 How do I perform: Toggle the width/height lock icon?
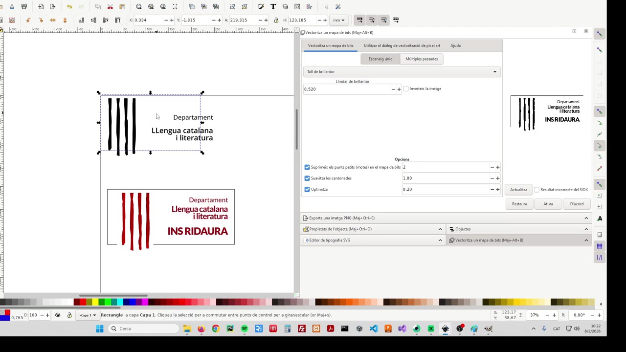[x=276, y=20]
